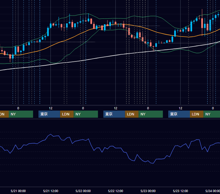
Task: Click the 5/21 00:00 date label
Action: tap(18, 191)
